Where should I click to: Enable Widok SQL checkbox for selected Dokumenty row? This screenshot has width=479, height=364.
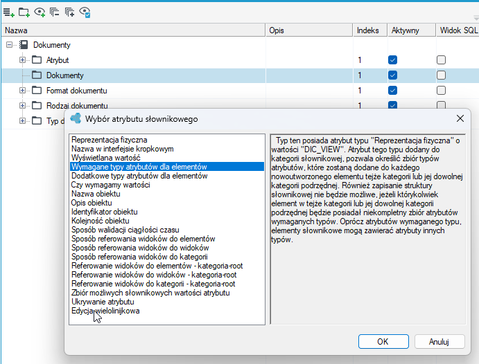tap(441, 75)
